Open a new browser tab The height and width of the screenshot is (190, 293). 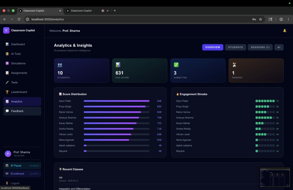click(115, 11)
